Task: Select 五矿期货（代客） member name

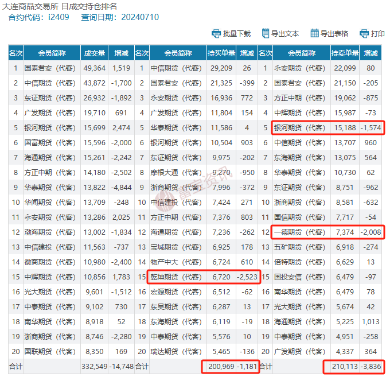Action: 299,247
